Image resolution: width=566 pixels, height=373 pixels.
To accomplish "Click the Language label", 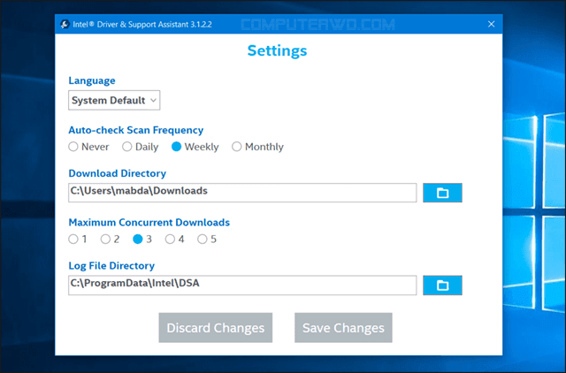I will click(92, 80).
